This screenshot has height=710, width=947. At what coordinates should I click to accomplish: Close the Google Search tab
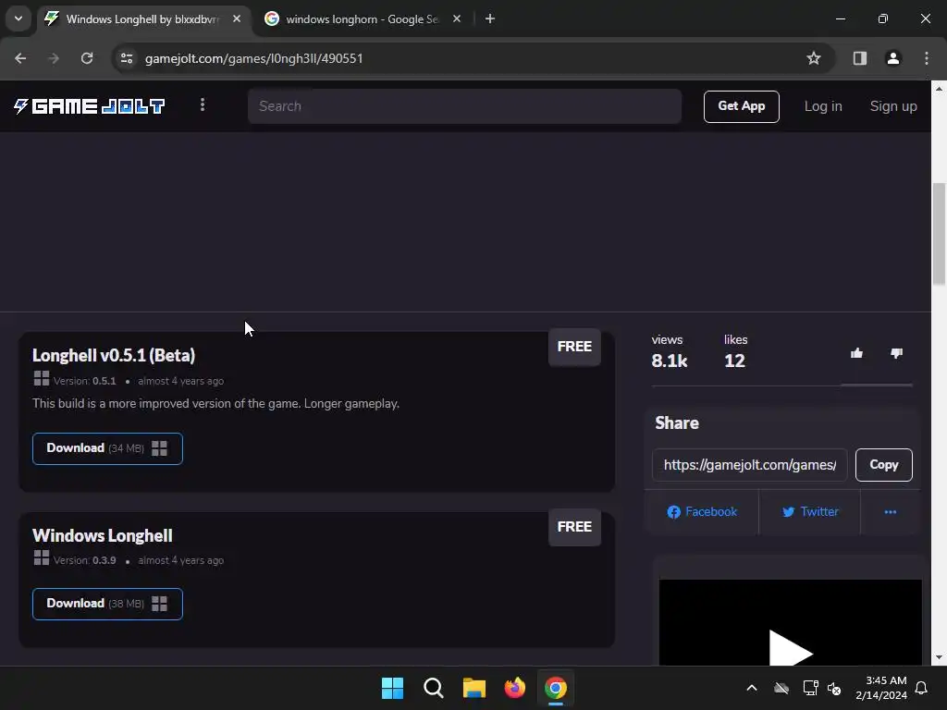click(457, 19)
